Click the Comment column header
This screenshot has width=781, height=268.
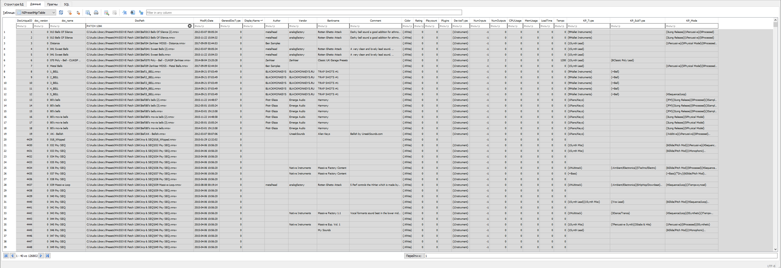(x=375, y=20)
